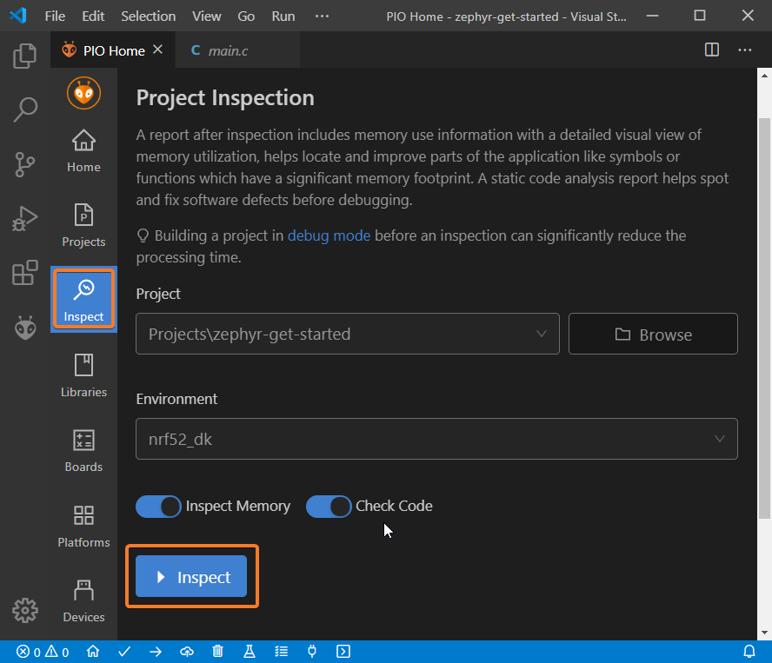
Task: Open Manage gear in activity bar
Action: click(24, 610)
